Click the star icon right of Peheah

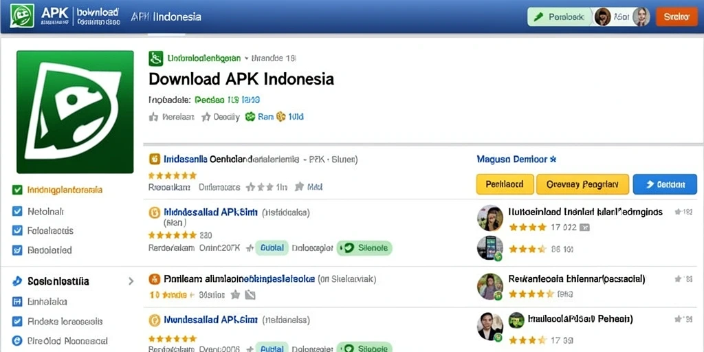click(678, 319)
